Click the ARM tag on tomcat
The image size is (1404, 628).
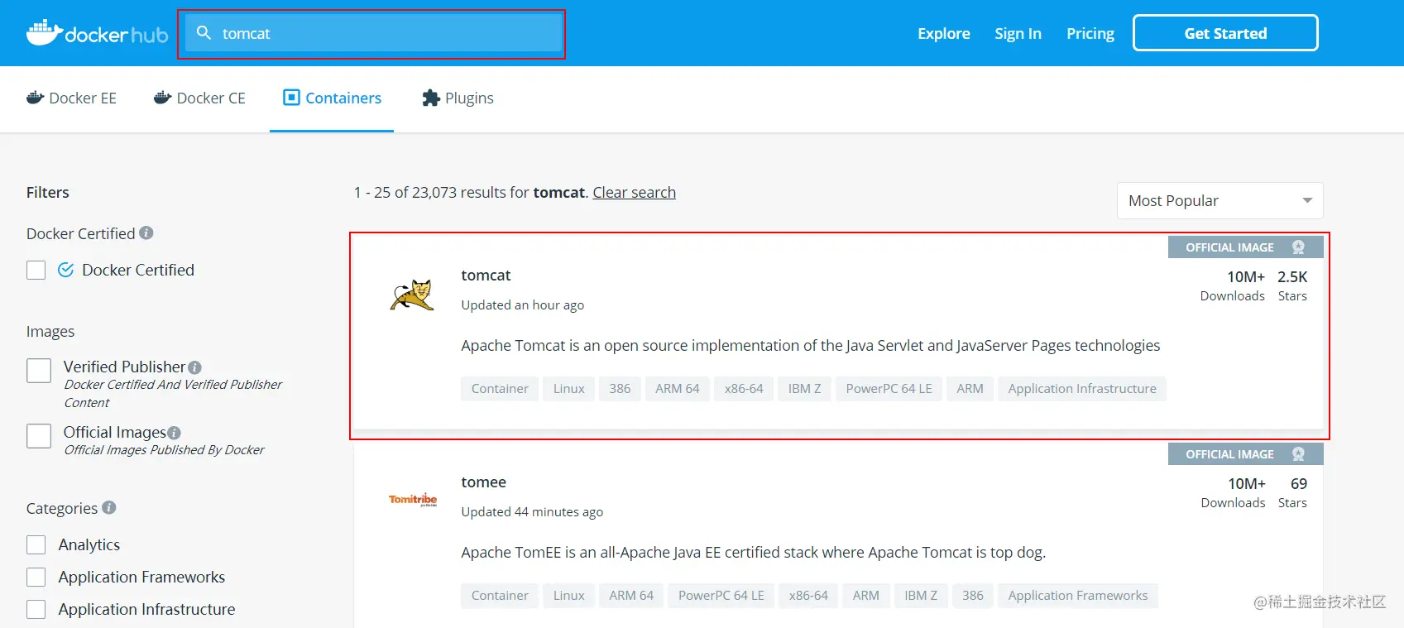970,389
